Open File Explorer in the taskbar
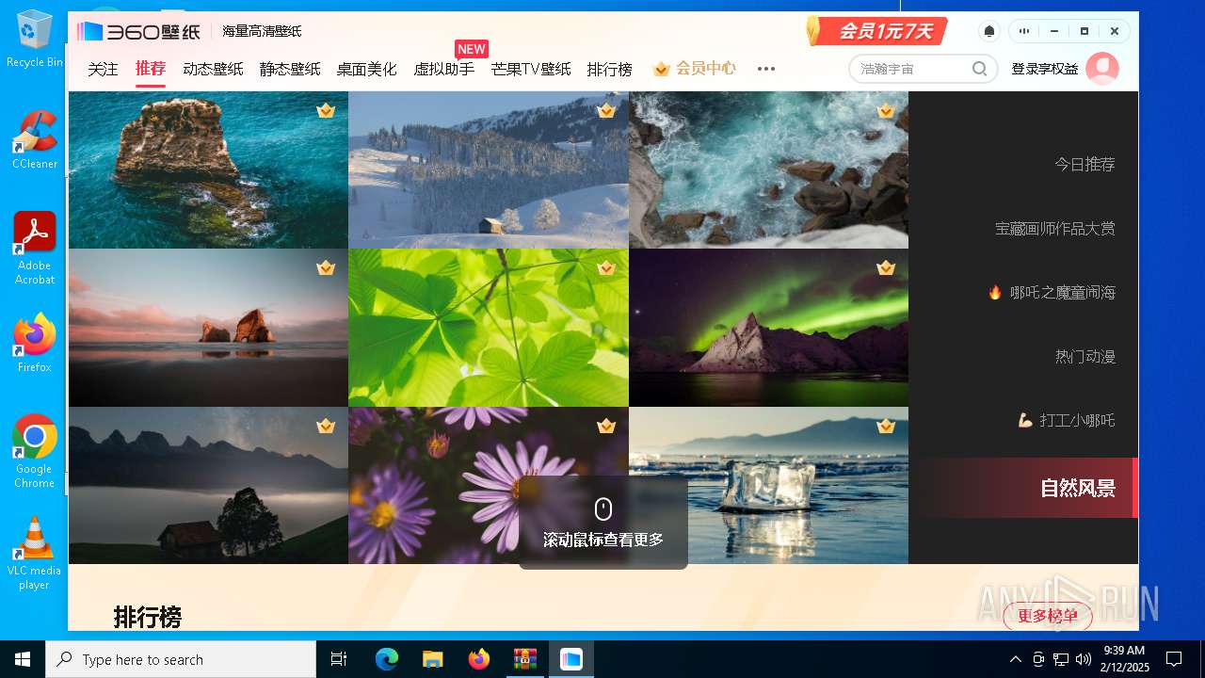Viewport: 1205px width, 678px height. click(x=433, y=659)
